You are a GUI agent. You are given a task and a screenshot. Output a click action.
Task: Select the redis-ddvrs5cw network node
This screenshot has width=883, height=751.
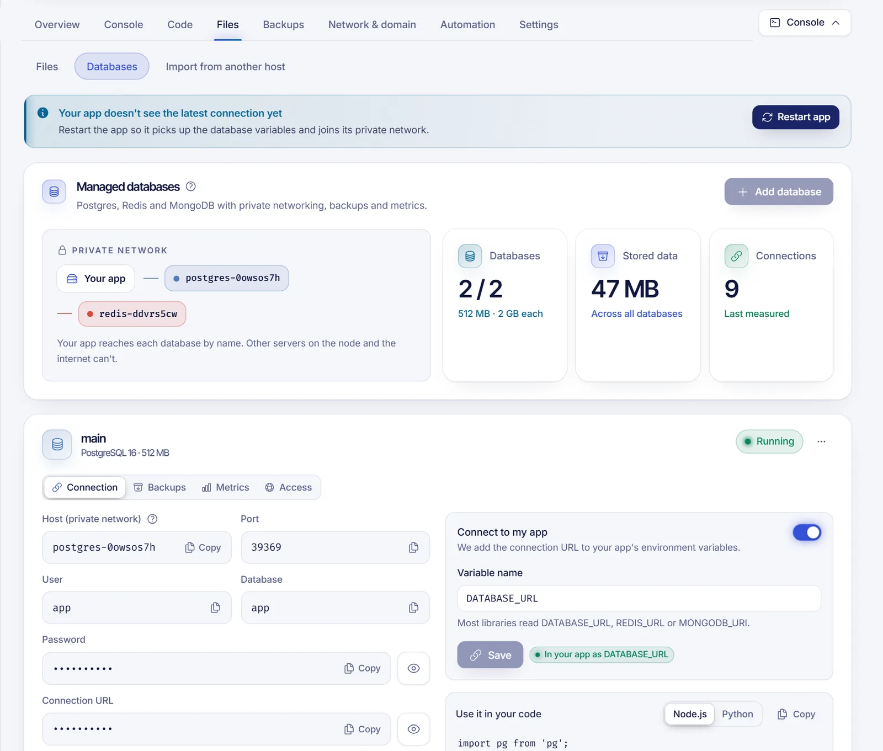tap(132, 314)
